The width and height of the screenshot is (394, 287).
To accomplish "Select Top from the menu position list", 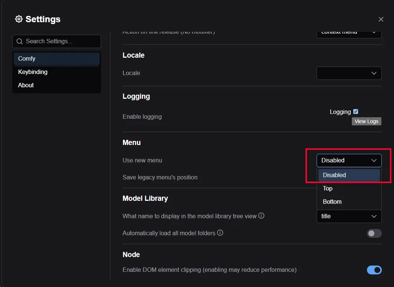I will (x=328, y=189).
